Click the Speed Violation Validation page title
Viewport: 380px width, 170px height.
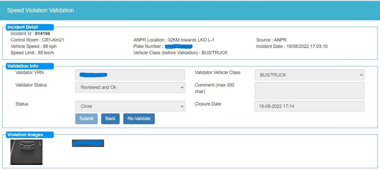[41, 11]
